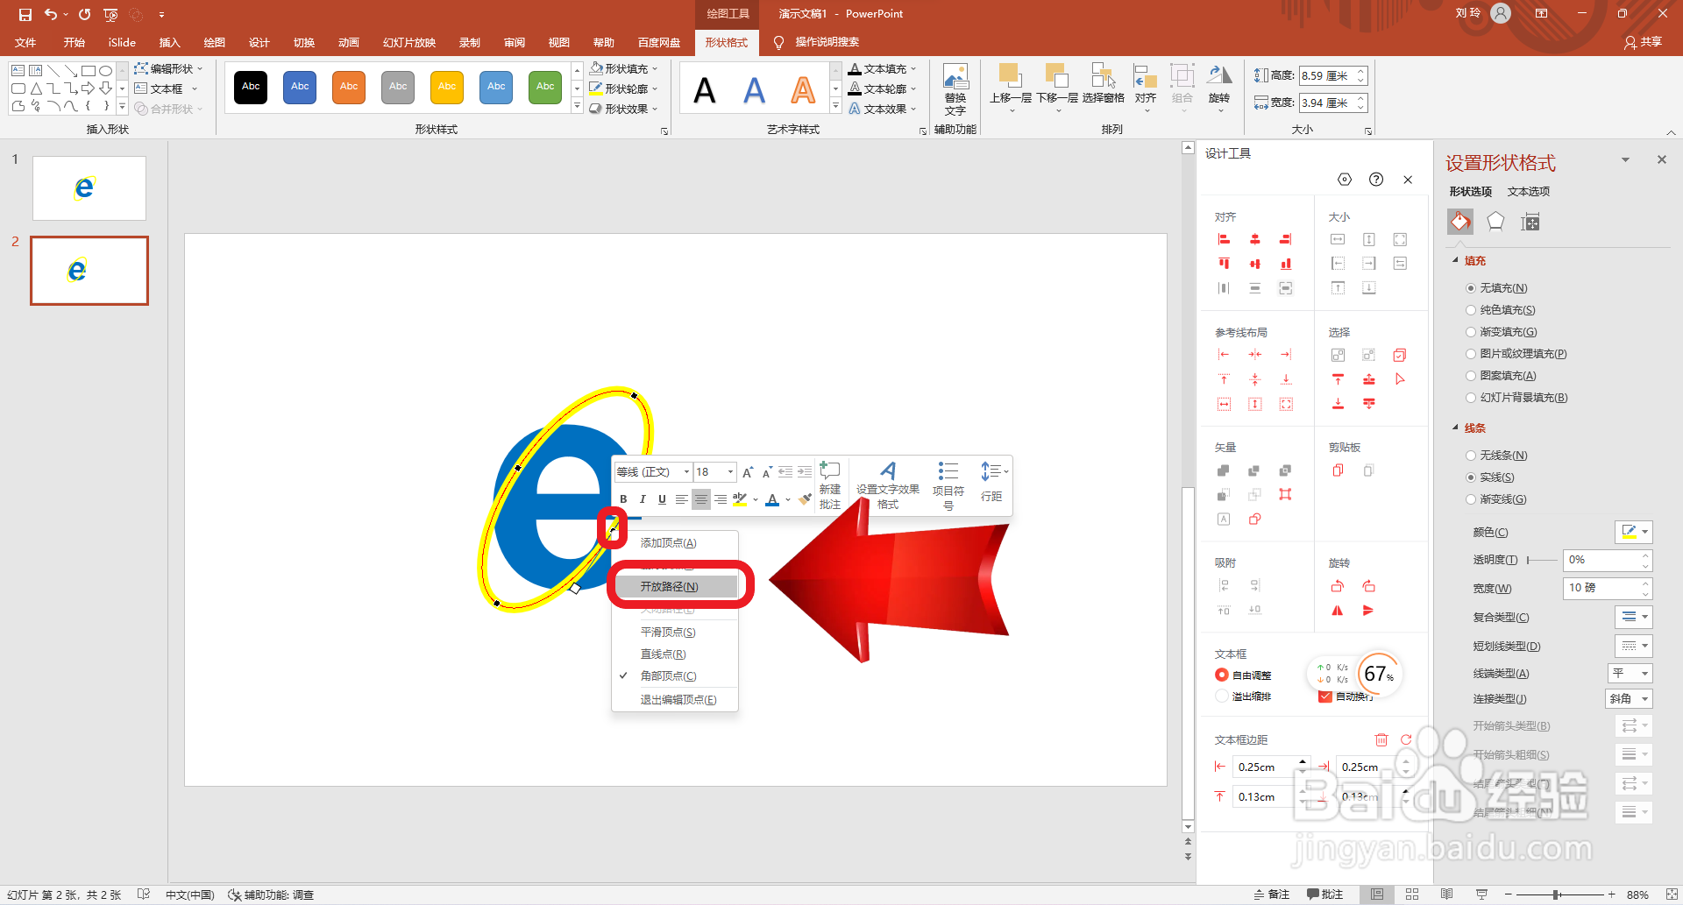Click the 下移一层 send backward icon
The image size is (1683, 905).
(1057, 76)
